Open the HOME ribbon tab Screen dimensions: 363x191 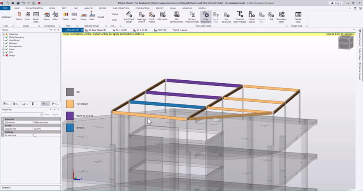click(x=16, y=8)
